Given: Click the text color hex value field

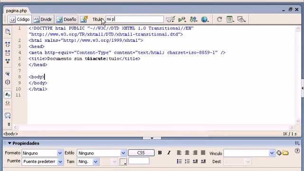Looking at the screenshot, I should [139, 161].
